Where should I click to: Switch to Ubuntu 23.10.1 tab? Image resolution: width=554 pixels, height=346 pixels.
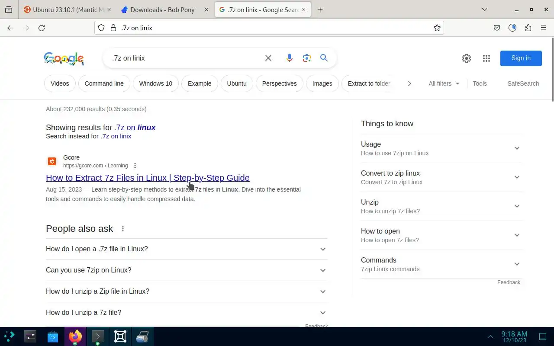(x=67, y=10)
